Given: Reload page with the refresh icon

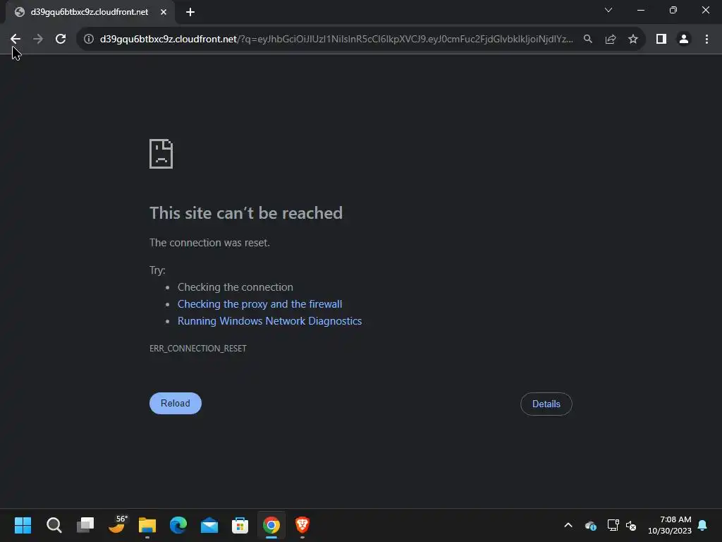Looking at the screenshot, I should click(61, 40).
